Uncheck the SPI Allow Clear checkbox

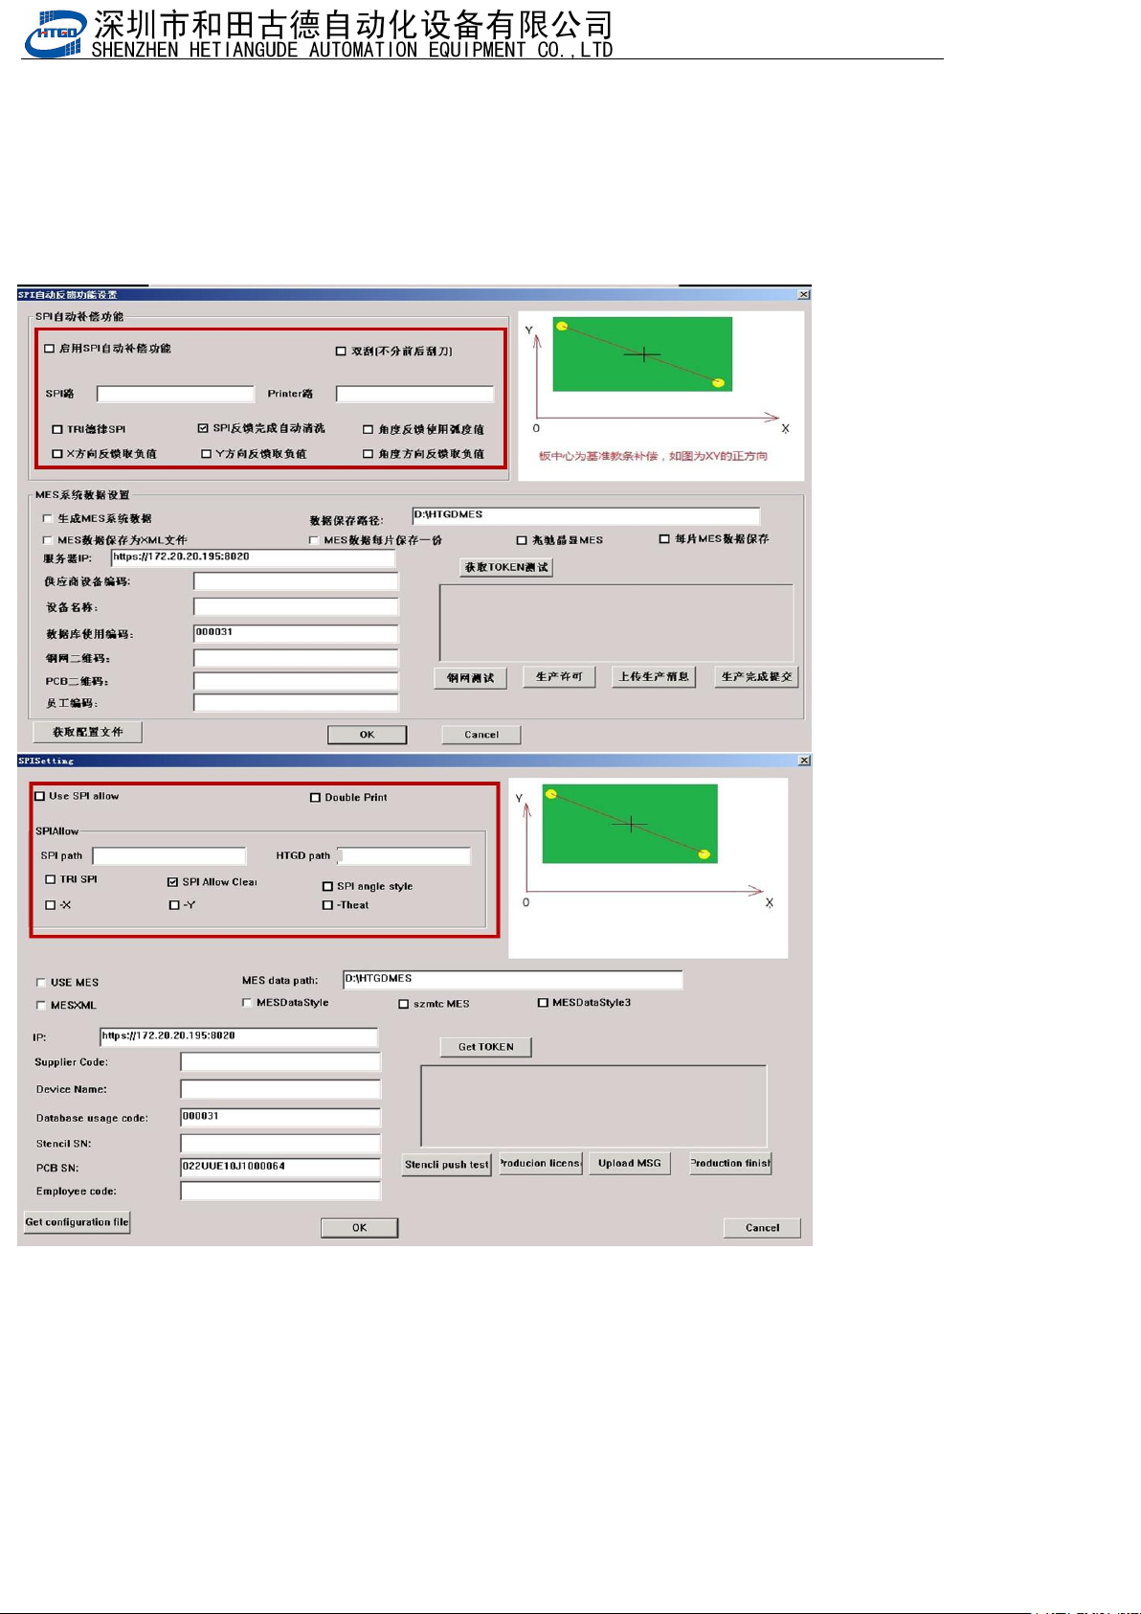pos(172,882)
